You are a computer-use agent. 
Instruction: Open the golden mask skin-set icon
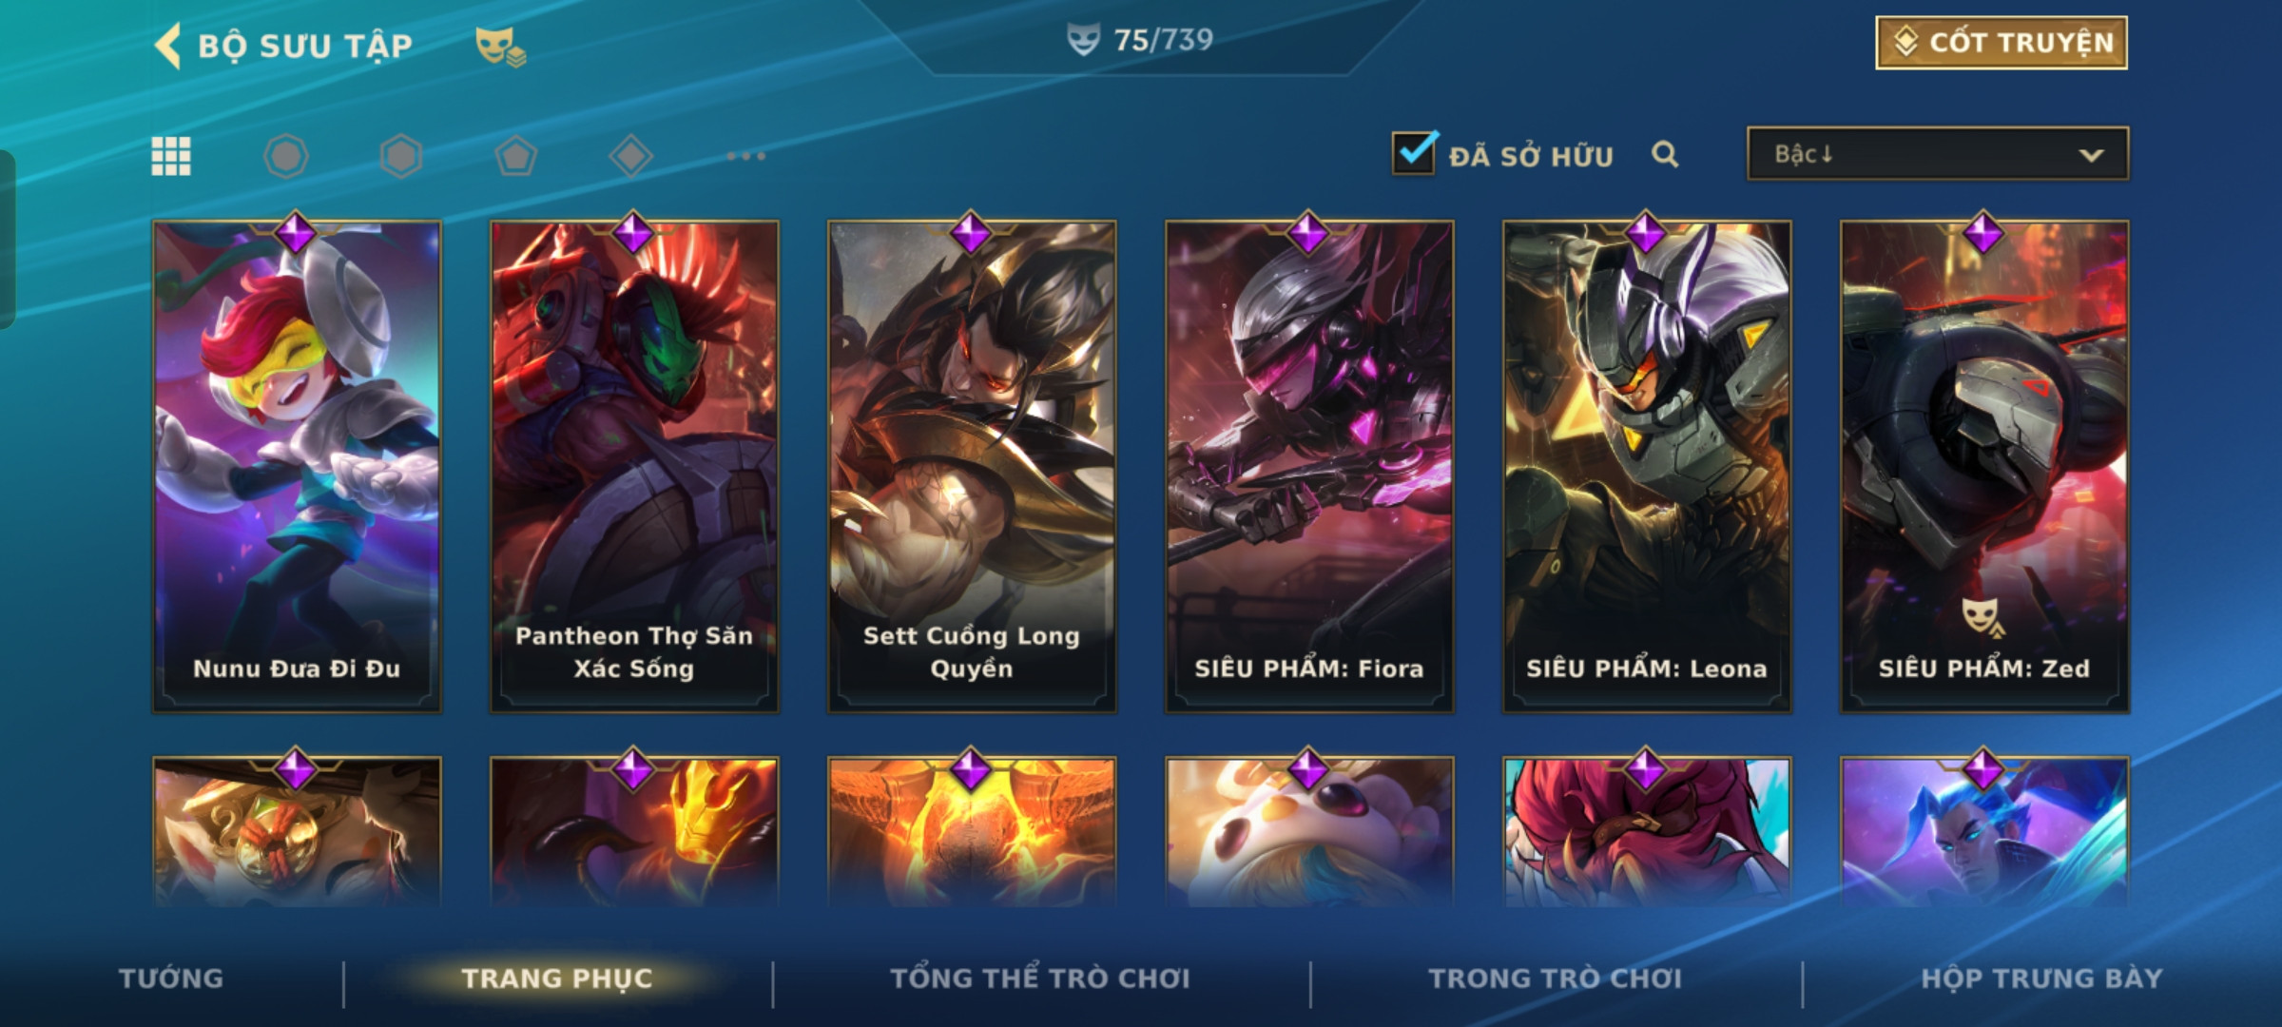500,46
